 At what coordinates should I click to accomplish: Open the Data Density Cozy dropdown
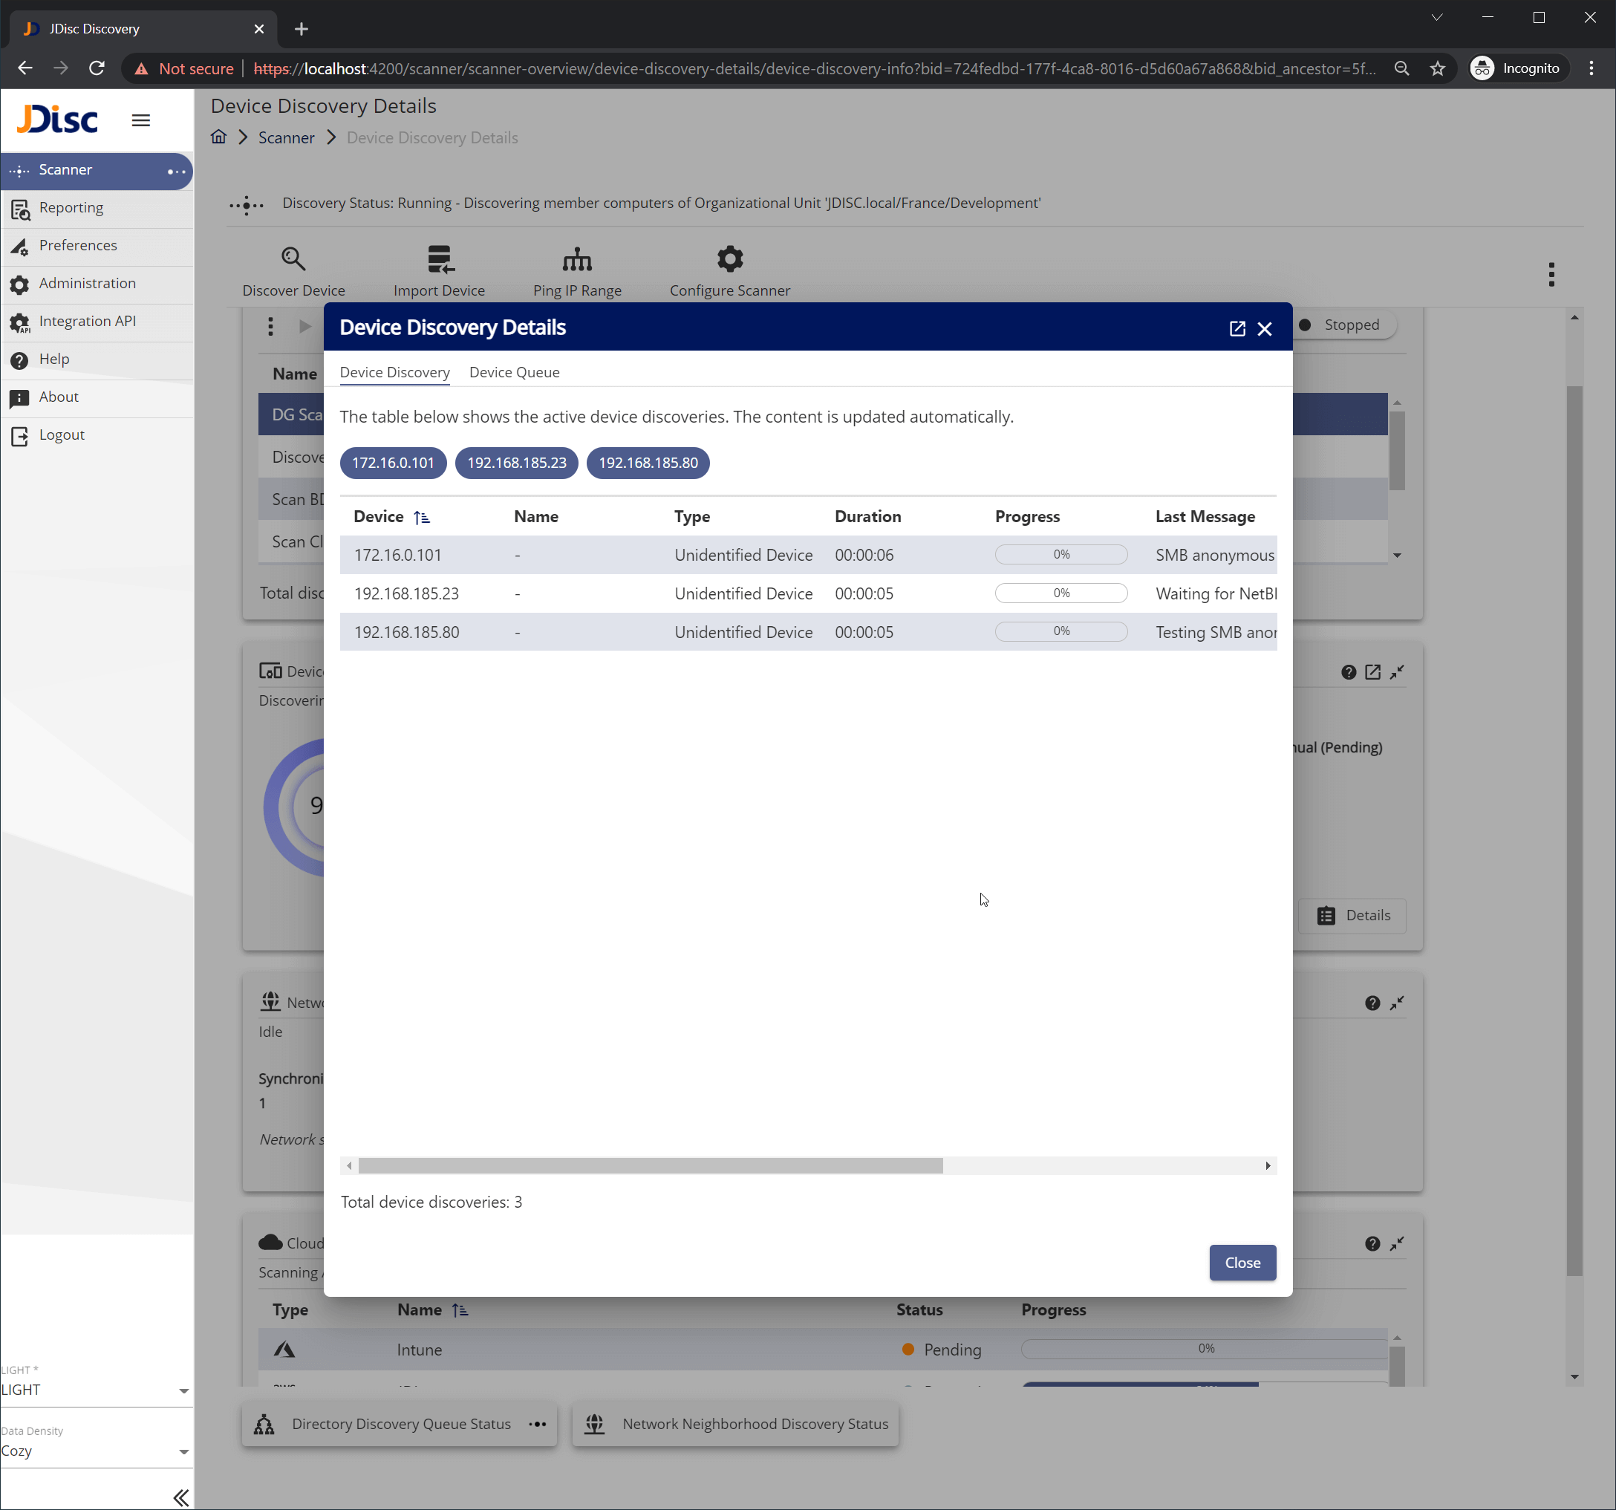coord(94,1451)
